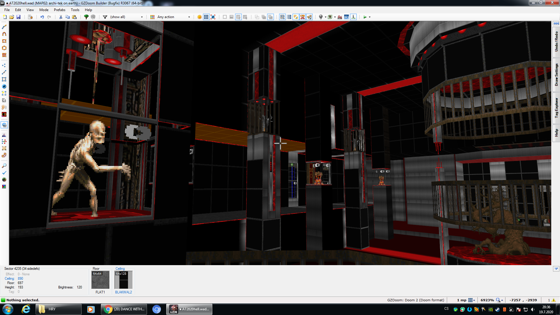Copy the current selection
560x315 pixels.
pyautogui.click(x=67, y=17)
